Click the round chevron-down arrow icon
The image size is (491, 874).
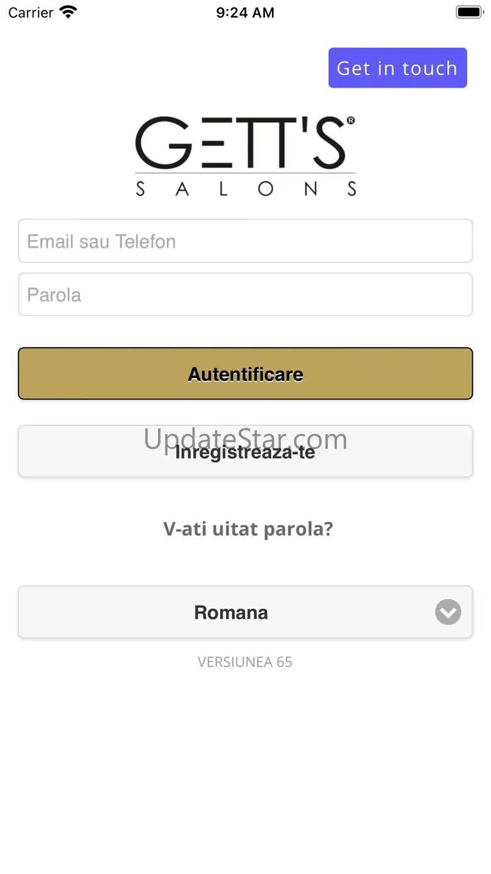[x=448, y=612]
